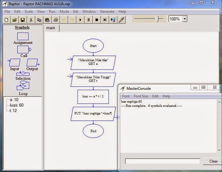222x172 pixels.
Task: Select the luas assignment box
Action: pyautogui.click(x=93, y=97)
